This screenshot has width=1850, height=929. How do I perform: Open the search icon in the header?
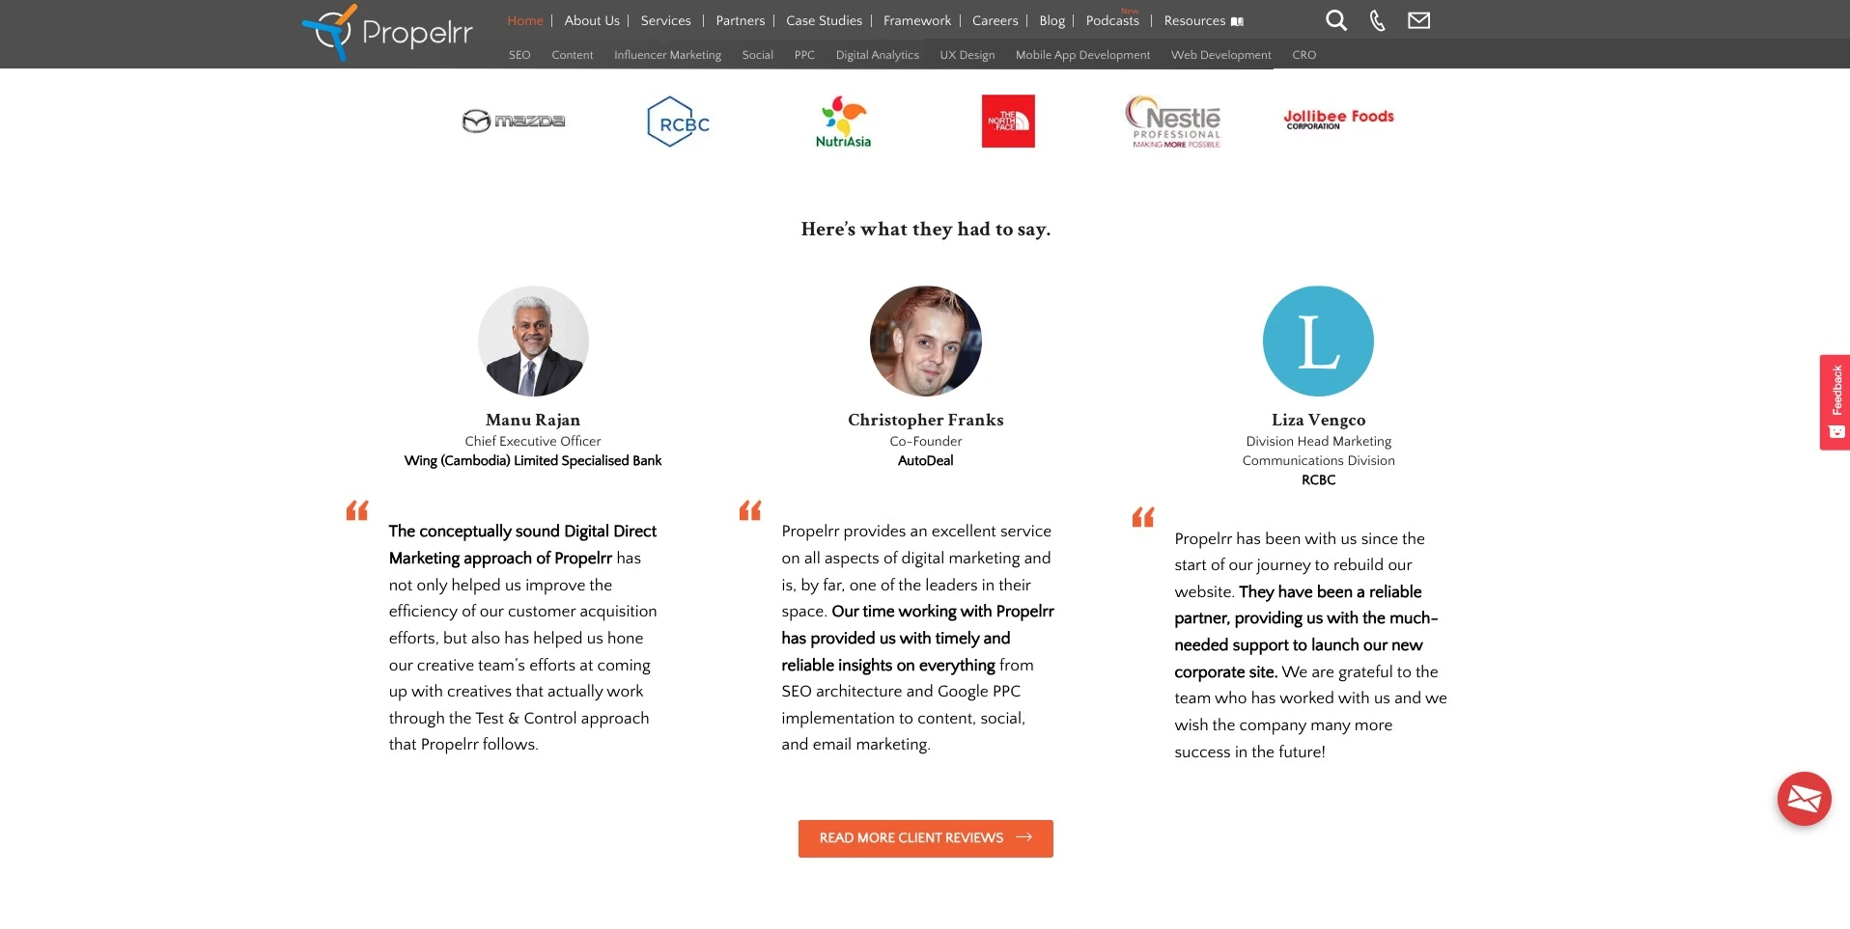tap(1336, 20)
